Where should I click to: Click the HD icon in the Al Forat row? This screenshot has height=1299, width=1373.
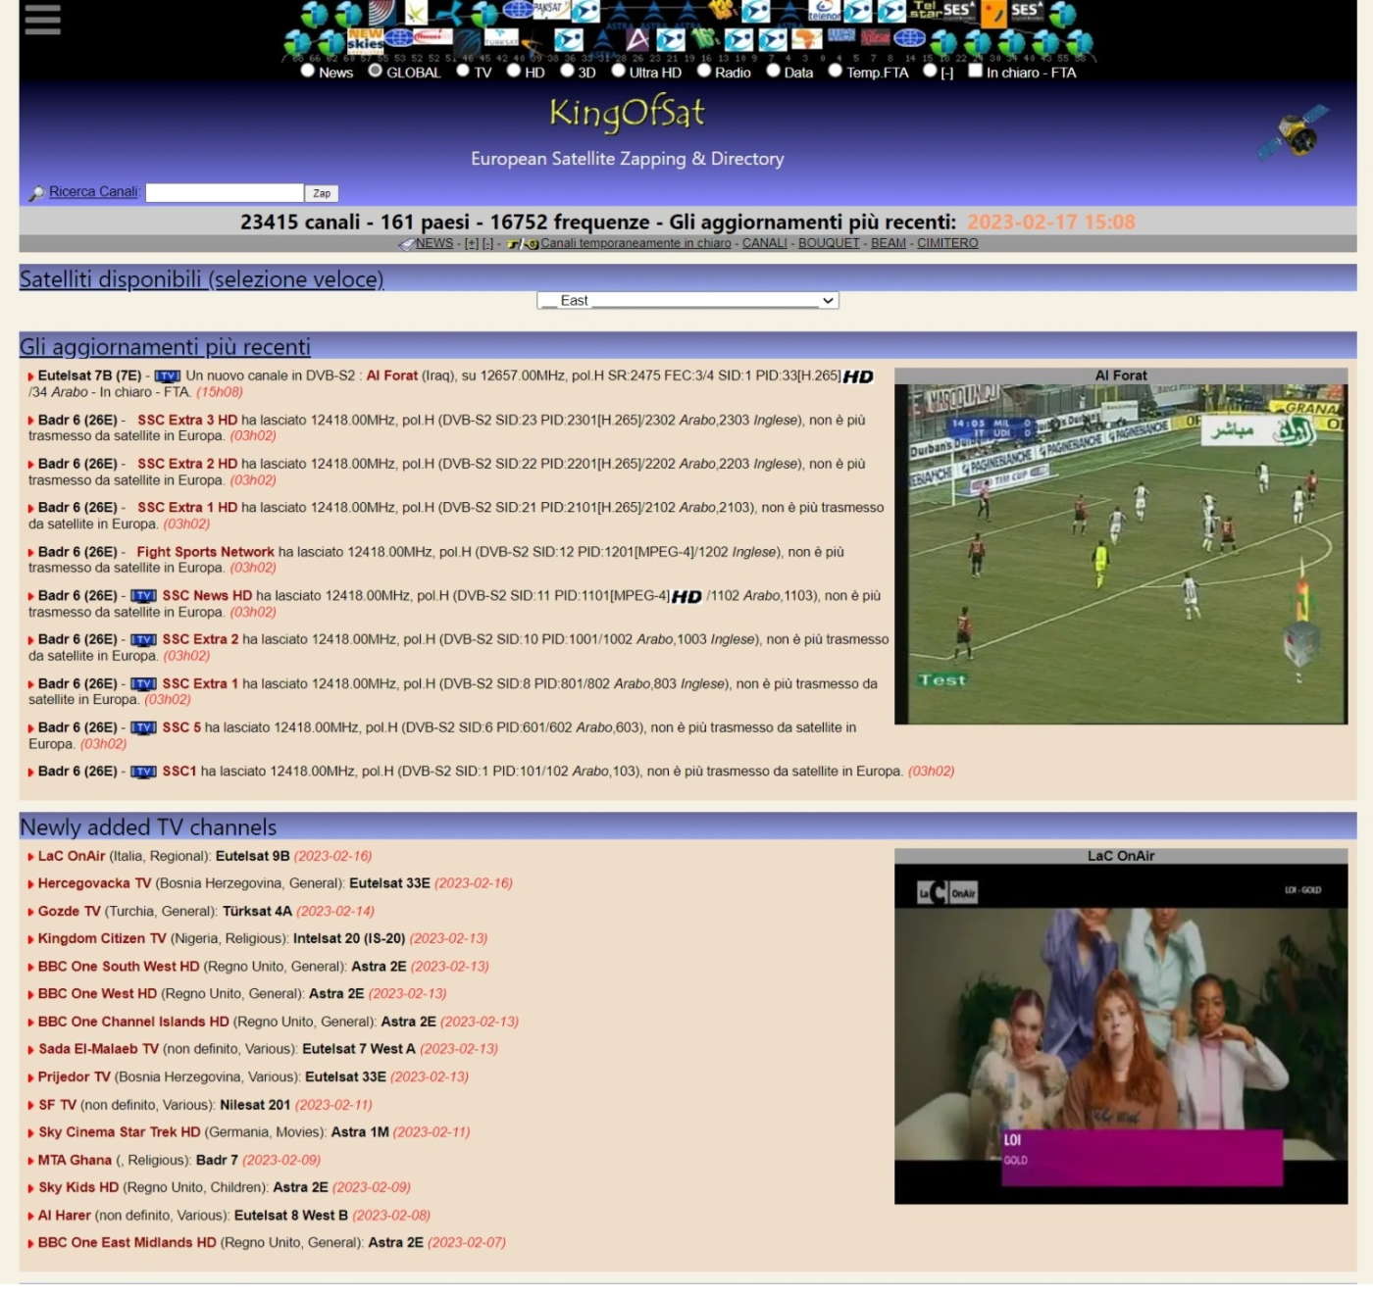[858, 377]
